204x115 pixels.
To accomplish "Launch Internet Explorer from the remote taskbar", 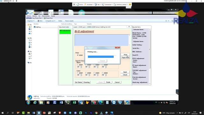I will (35, 103).
